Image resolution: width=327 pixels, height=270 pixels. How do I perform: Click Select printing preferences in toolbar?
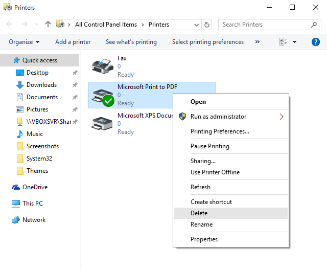click(x=208, y=42)
